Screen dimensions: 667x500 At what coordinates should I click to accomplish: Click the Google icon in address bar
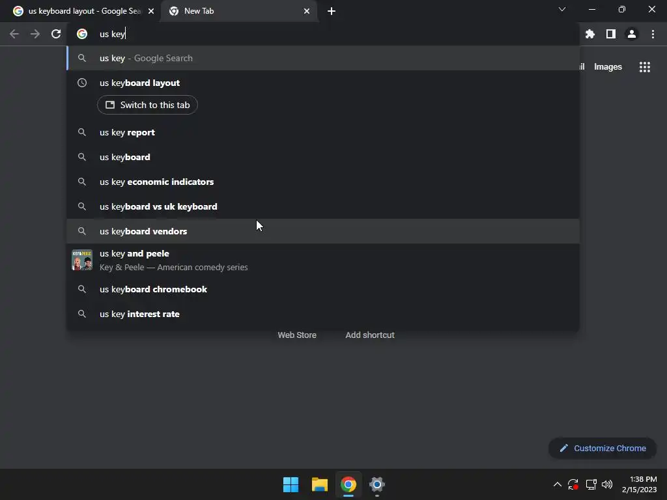(82, 34)
